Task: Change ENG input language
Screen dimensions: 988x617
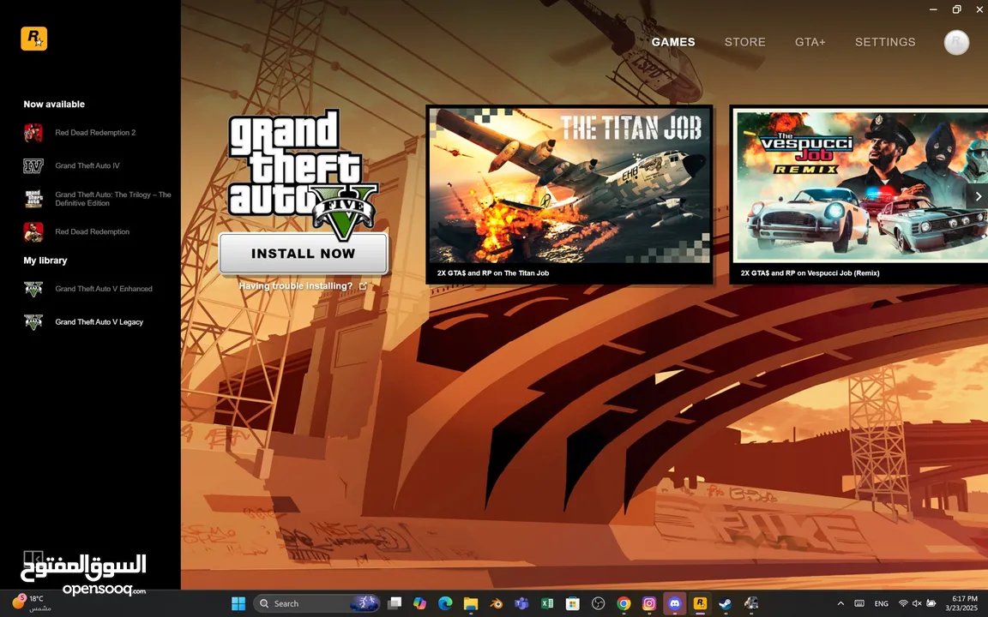Action: 881,604
